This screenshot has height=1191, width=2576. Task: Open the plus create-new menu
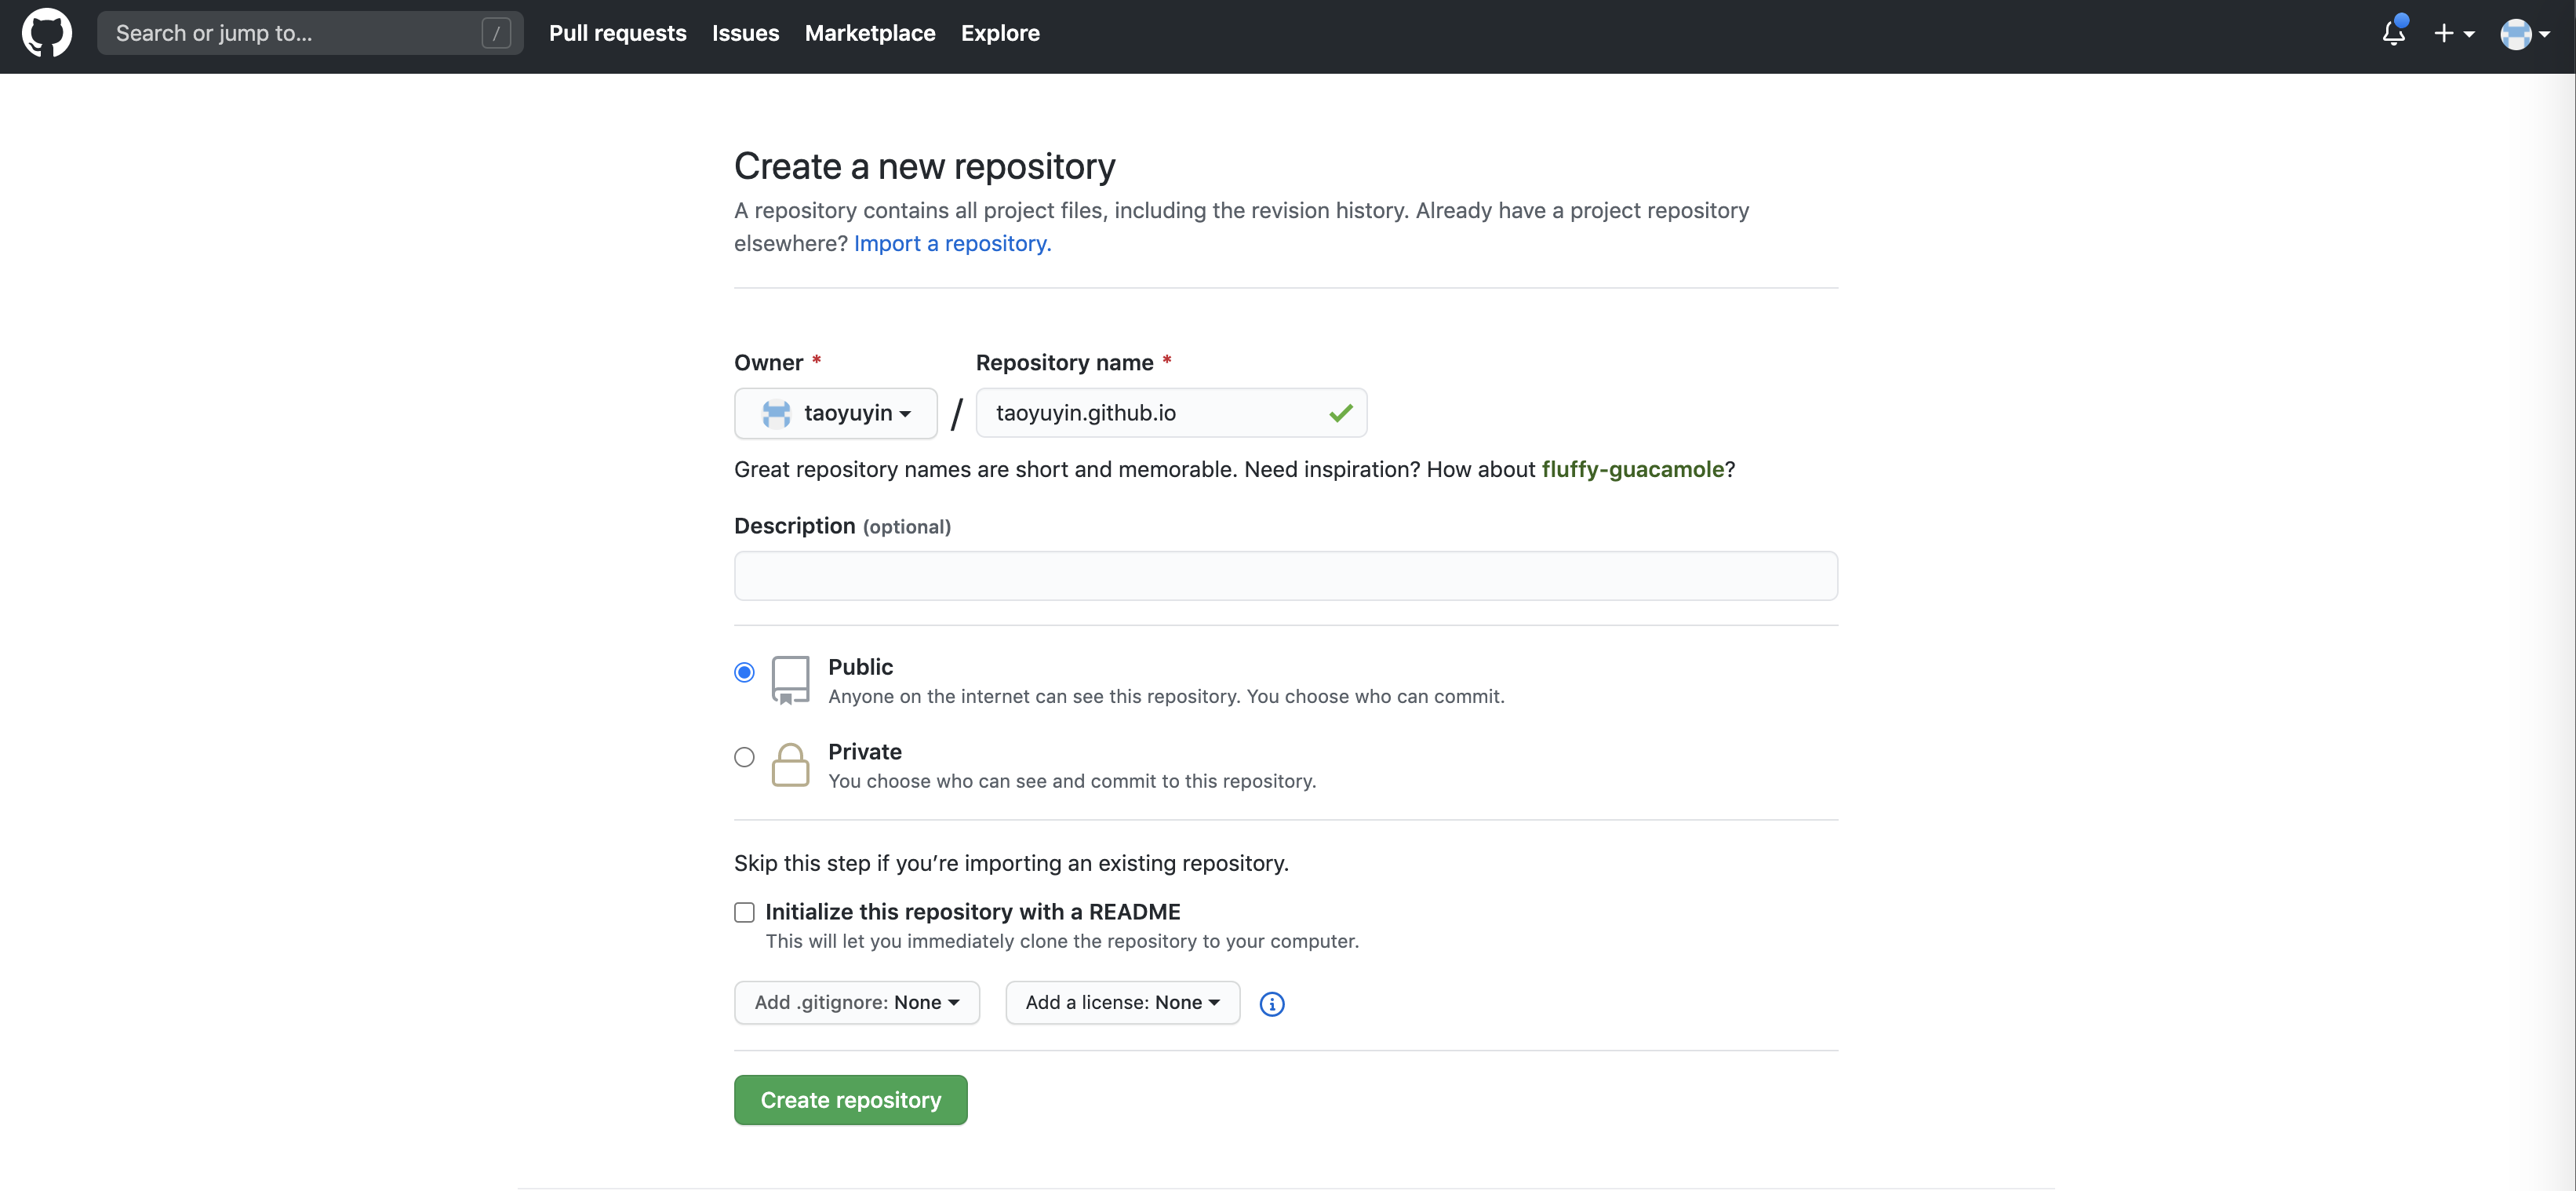coord(2453,33)
